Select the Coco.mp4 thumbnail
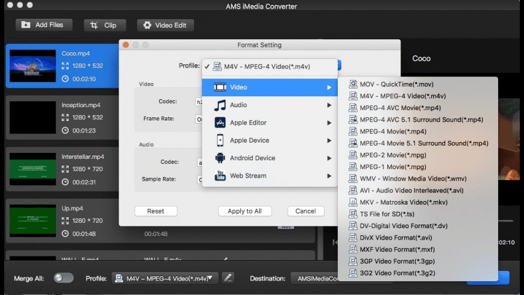Screen dimensions: 524x295 (33, 66)
